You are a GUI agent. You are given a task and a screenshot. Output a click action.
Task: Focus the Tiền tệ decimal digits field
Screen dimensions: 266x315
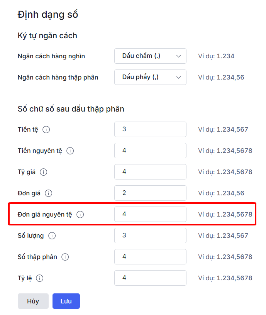pyautogui.click(x=150, y=129)
